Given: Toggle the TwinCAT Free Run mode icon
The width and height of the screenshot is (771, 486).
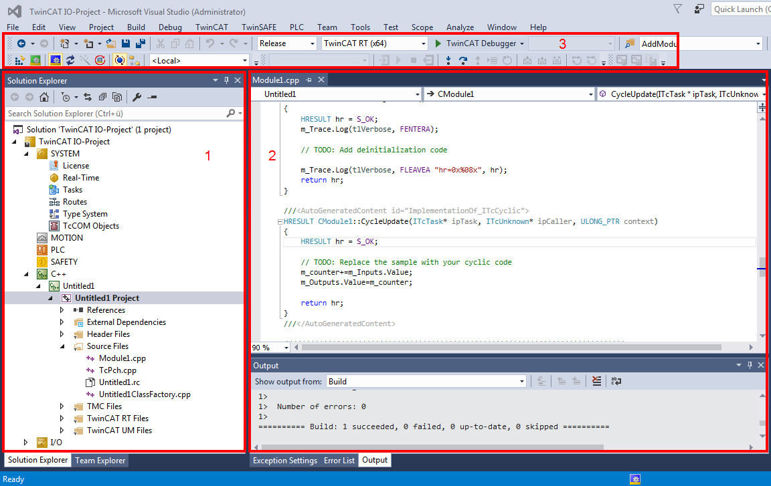Looking at the screenshot, I should pyautogui.click(x=100, y=60).
